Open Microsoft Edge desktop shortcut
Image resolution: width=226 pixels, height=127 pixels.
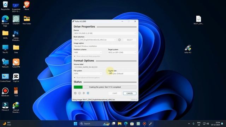[5, 21]
